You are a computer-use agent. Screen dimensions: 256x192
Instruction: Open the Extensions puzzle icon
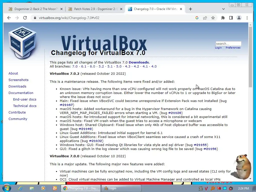(223, 18)
